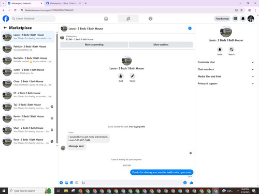The width and height of the screenshot is (259, 194).
Task: Open the tab search dropdown arrow
Action: click(x=3, y=3)
